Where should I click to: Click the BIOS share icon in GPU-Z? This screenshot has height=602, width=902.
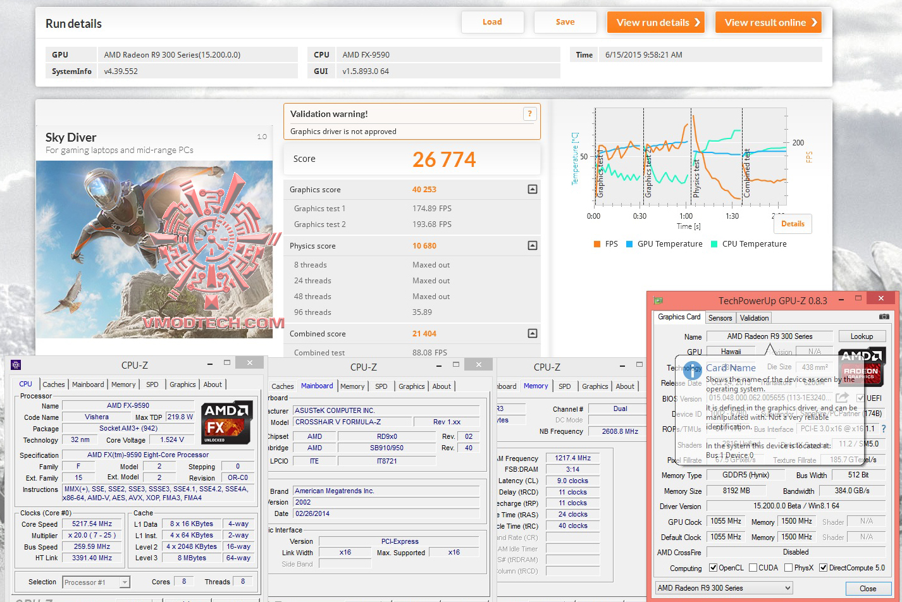pos(842,398)
